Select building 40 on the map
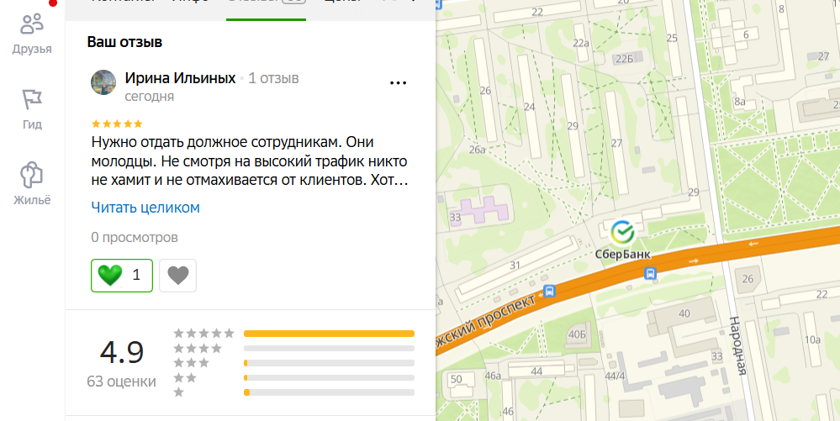 pos(684,314)
